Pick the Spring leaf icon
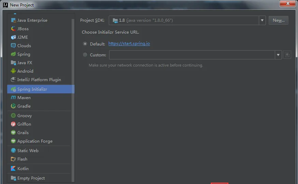 click(x=13, y=54)
